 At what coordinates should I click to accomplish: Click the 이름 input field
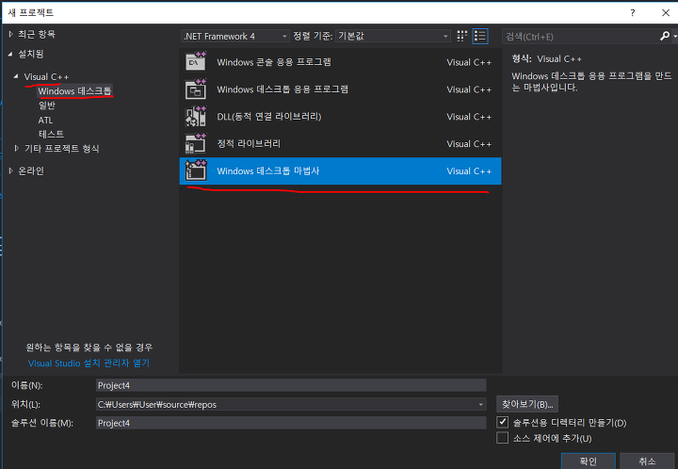coord(291,385)
